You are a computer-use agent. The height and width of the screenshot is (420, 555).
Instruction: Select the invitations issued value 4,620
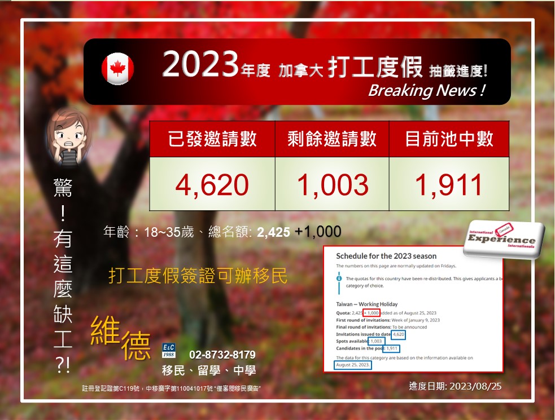coord(212,184)
